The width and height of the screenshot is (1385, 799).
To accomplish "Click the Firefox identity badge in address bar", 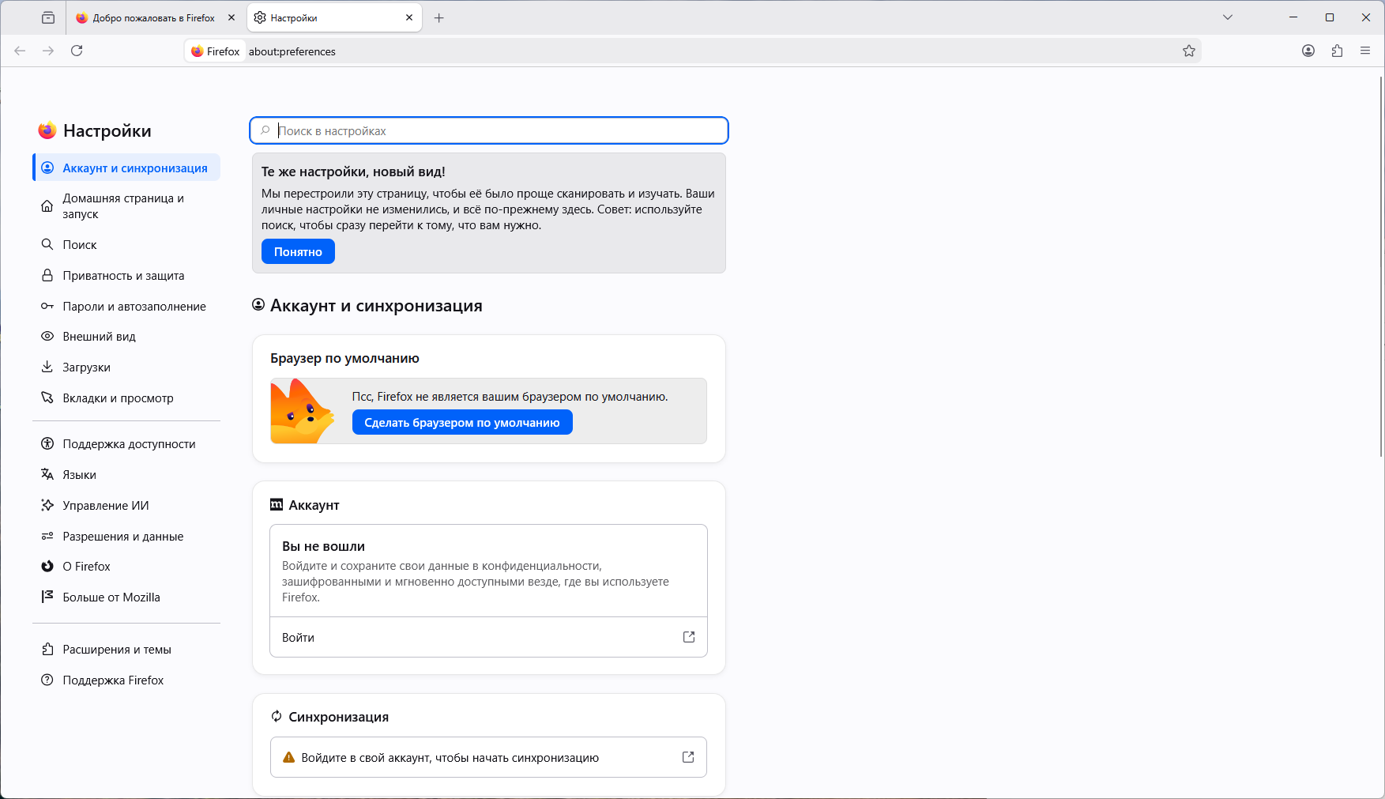I will 215,51.
